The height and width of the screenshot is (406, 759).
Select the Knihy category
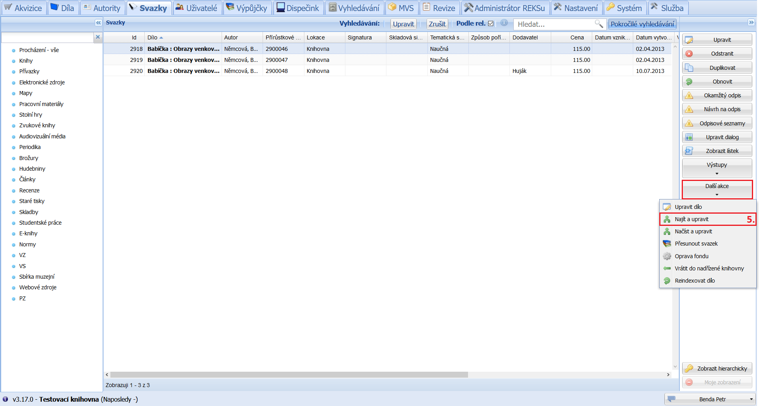pos(26,61)
